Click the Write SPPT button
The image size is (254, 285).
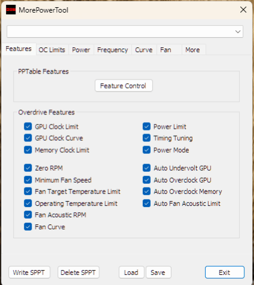(29, 272)
